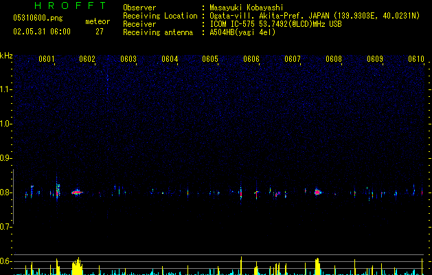Click the 0603 time marker
The height and width of the screenshot is (275, 432).
tap(128, 59)
